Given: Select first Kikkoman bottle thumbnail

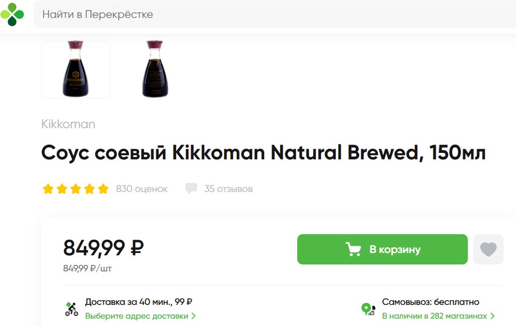Looking at the screenshot, I should tap(76, 69).
